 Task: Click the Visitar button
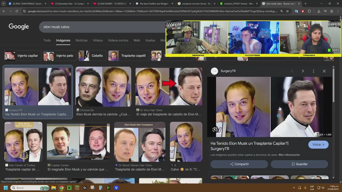click(x=318, y=145)
